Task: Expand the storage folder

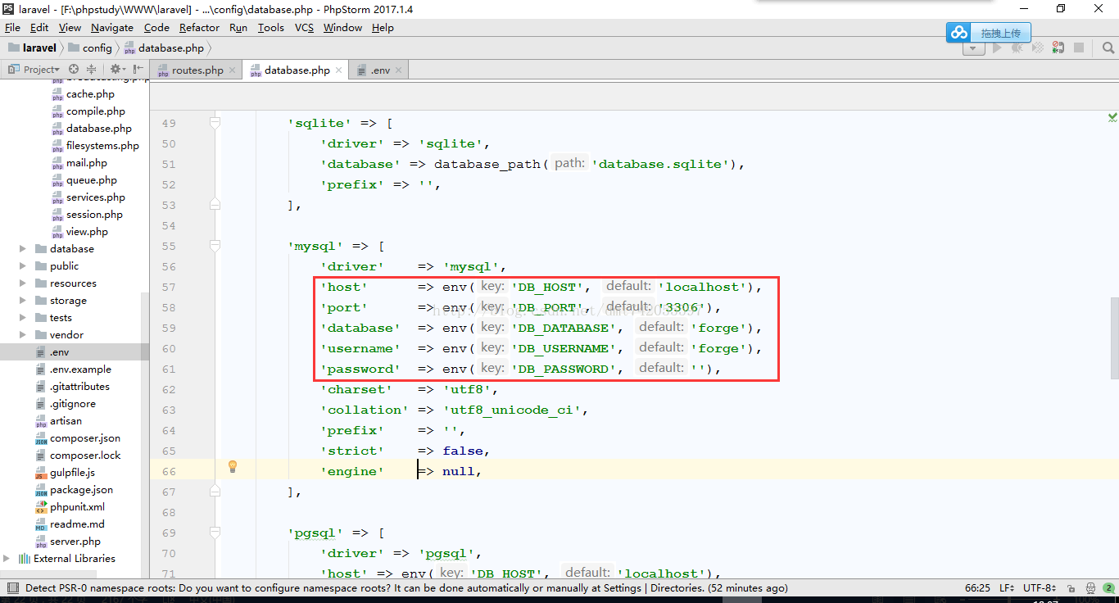Action: click(23, 301)
